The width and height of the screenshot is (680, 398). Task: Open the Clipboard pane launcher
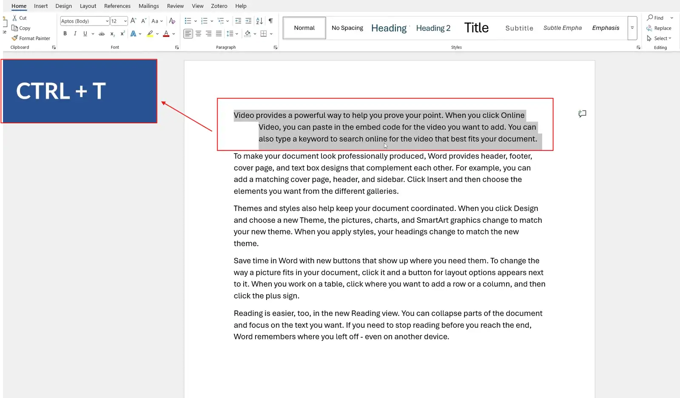(54, 48)
